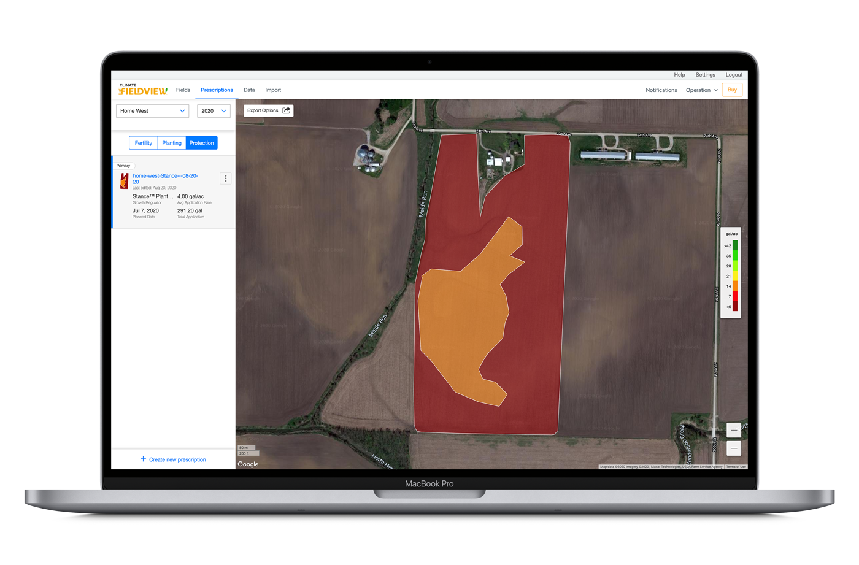Expand the Operation menu dropdown
The width and height of the screenshot is (859, 565).
click(701, 90)
